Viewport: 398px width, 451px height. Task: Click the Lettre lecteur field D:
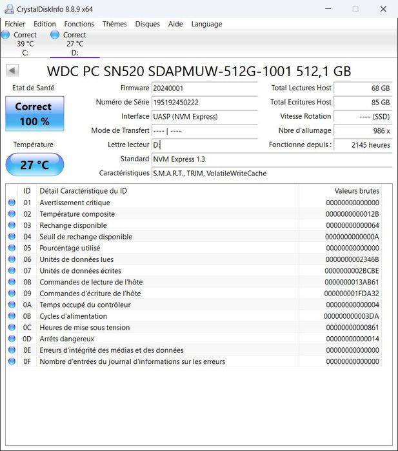pos(204,145)
